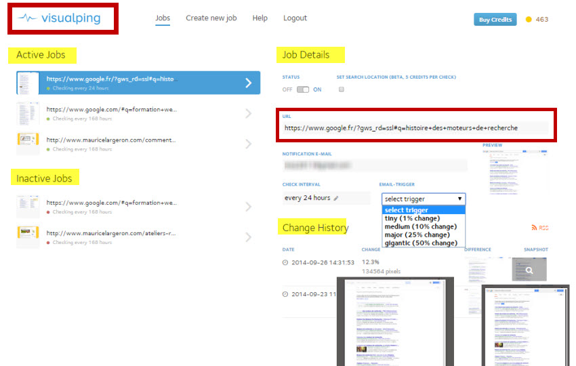Image resolution: width=576 pixels, height=366 pixels.
Task: Click the yellow credits coin icon
Action: [529, 20]
